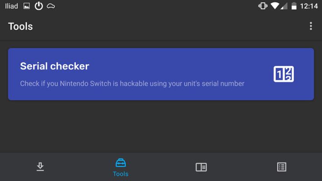Screen dimensions: 322x181
Task: Tap the cloud notification icon
Action: click(x=51, y=6)
